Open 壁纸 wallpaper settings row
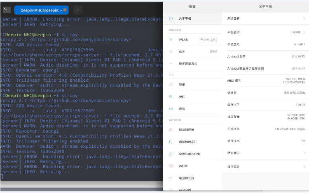This screenshot has width=309, height=193. 192,96
